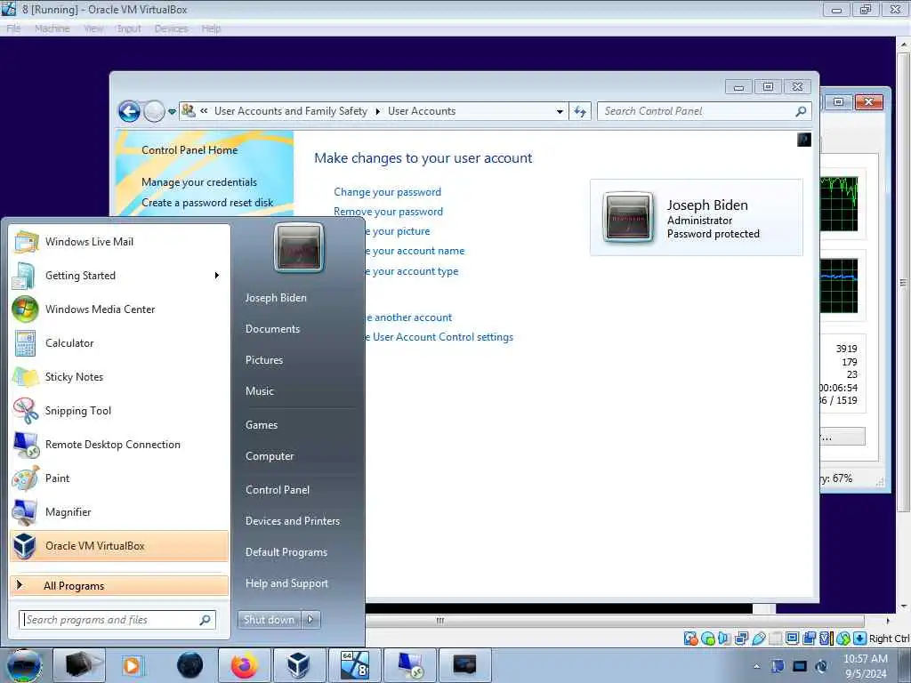The height and width of the screenshot is (683, 911).
Task: Click VirtualBox shared folders status icon
Action: pyautogui.click(x=776, y=639)
